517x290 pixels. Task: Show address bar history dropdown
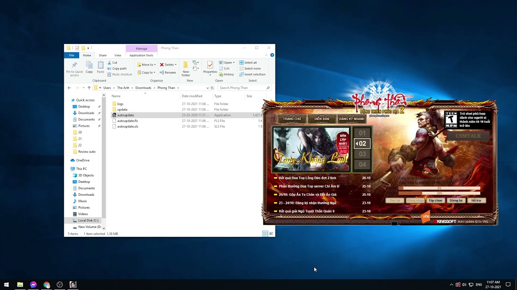point(208,88)
